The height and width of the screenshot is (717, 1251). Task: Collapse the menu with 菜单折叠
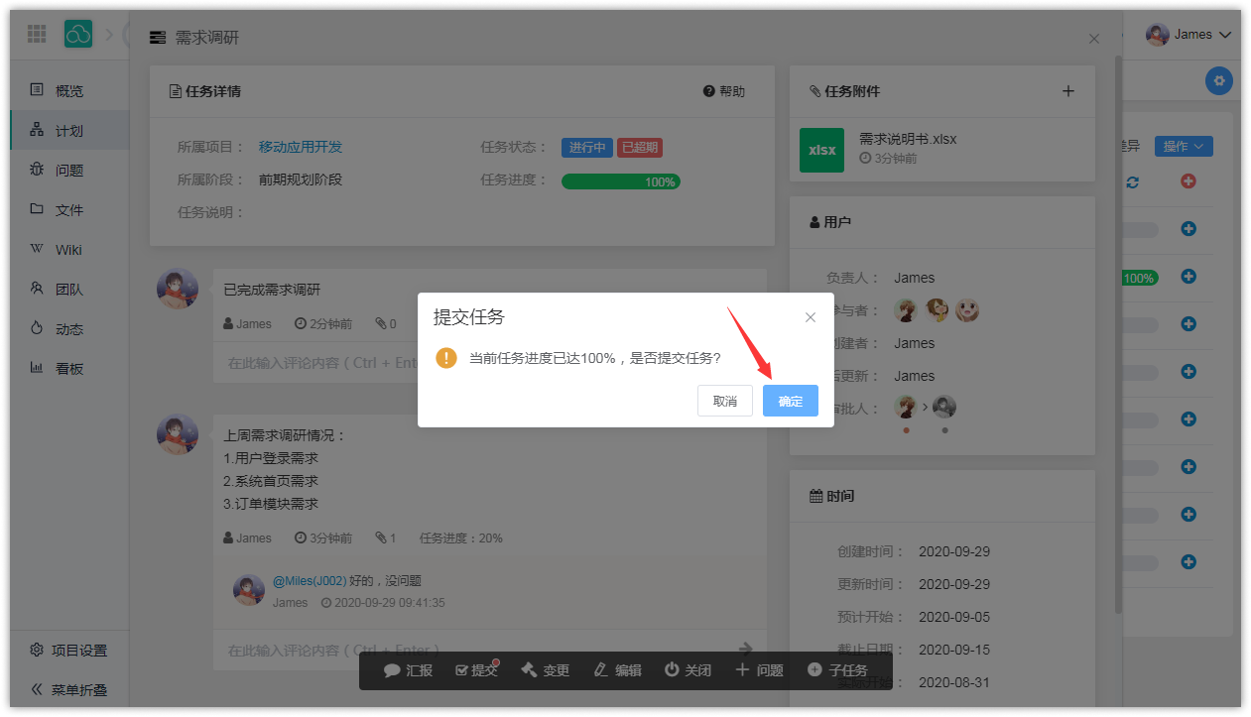[x=69, y=689]
